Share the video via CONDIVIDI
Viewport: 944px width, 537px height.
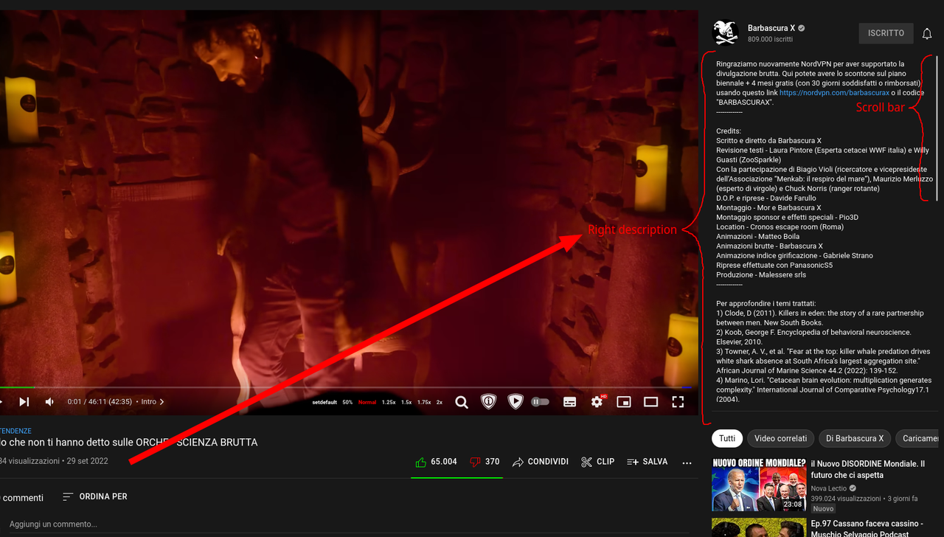[x=540, y=462]
